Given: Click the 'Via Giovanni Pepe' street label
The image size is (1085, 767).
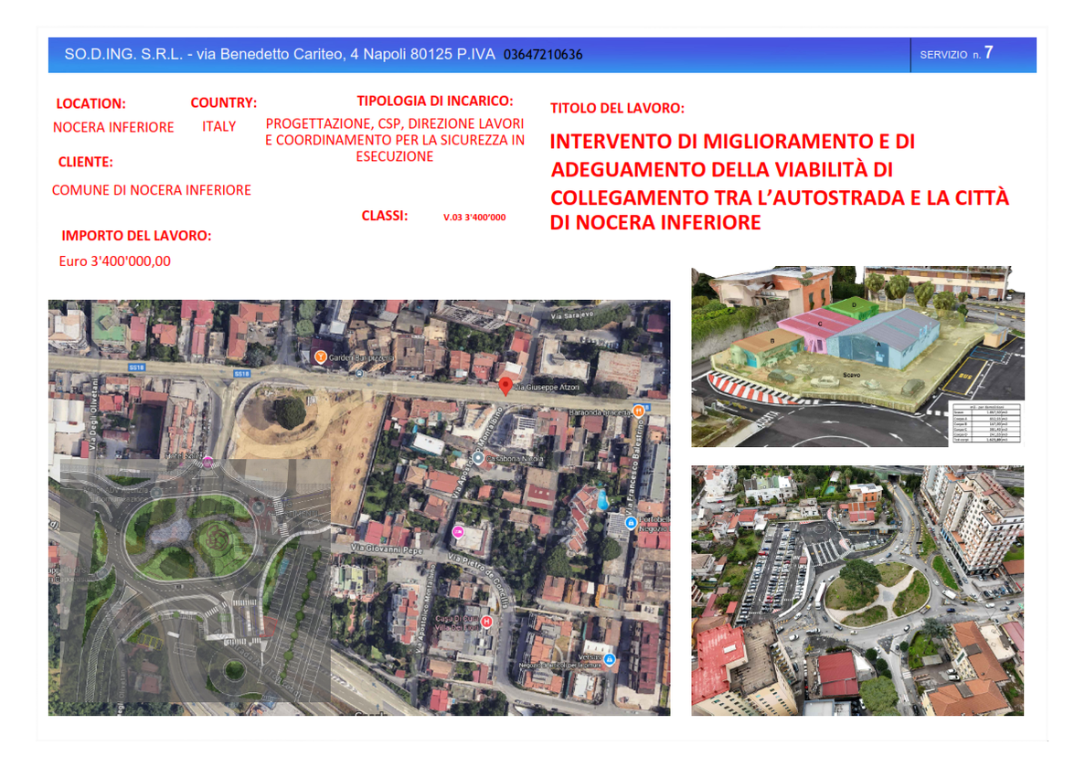Looking at the screenshot, I should pyautogui.click(x=387, y=549).
